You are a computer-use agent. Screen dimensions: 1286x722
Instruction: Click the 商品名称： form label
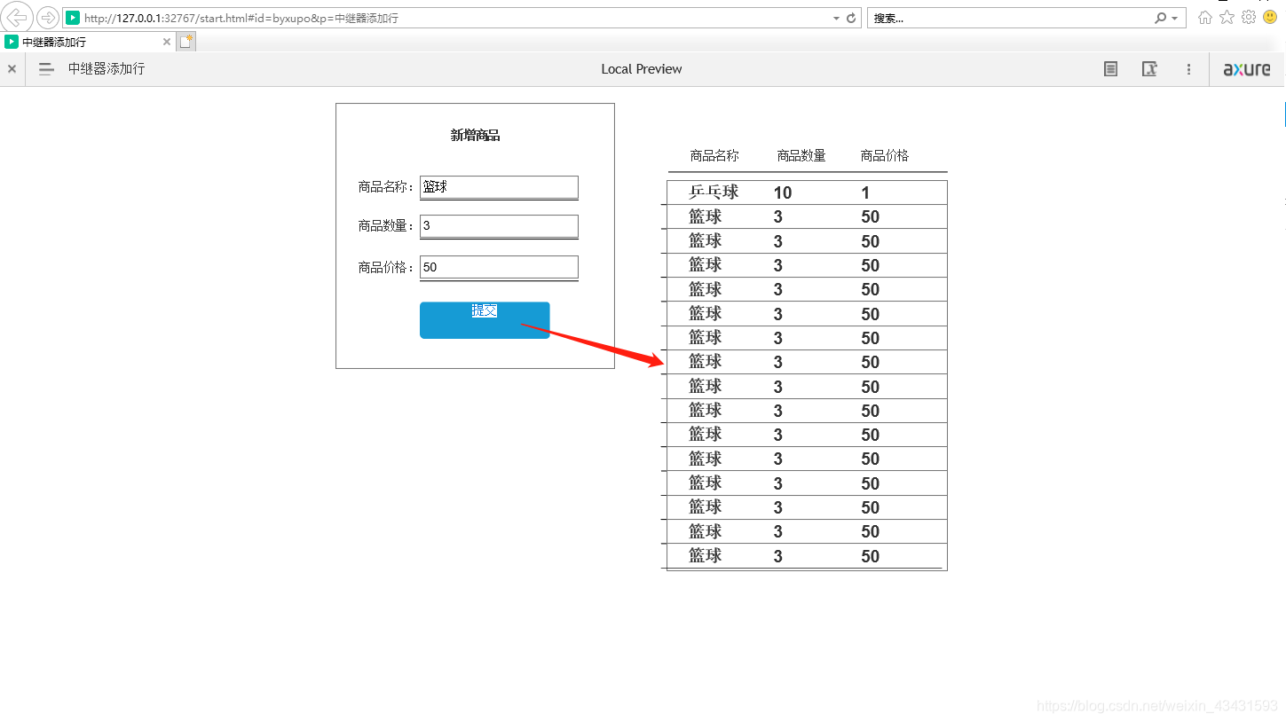tap(387, 187)
